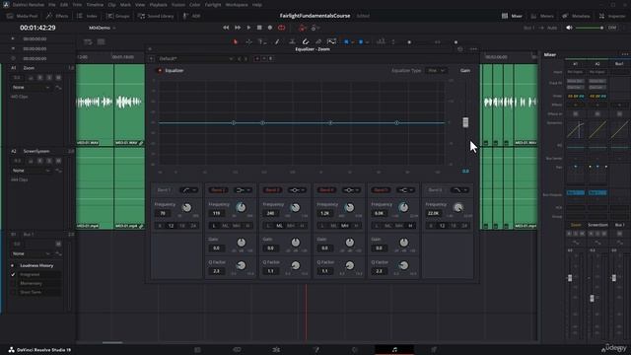Toggle Band 5 off
Screen dimensions: 631x355
(x=381, y=190)
